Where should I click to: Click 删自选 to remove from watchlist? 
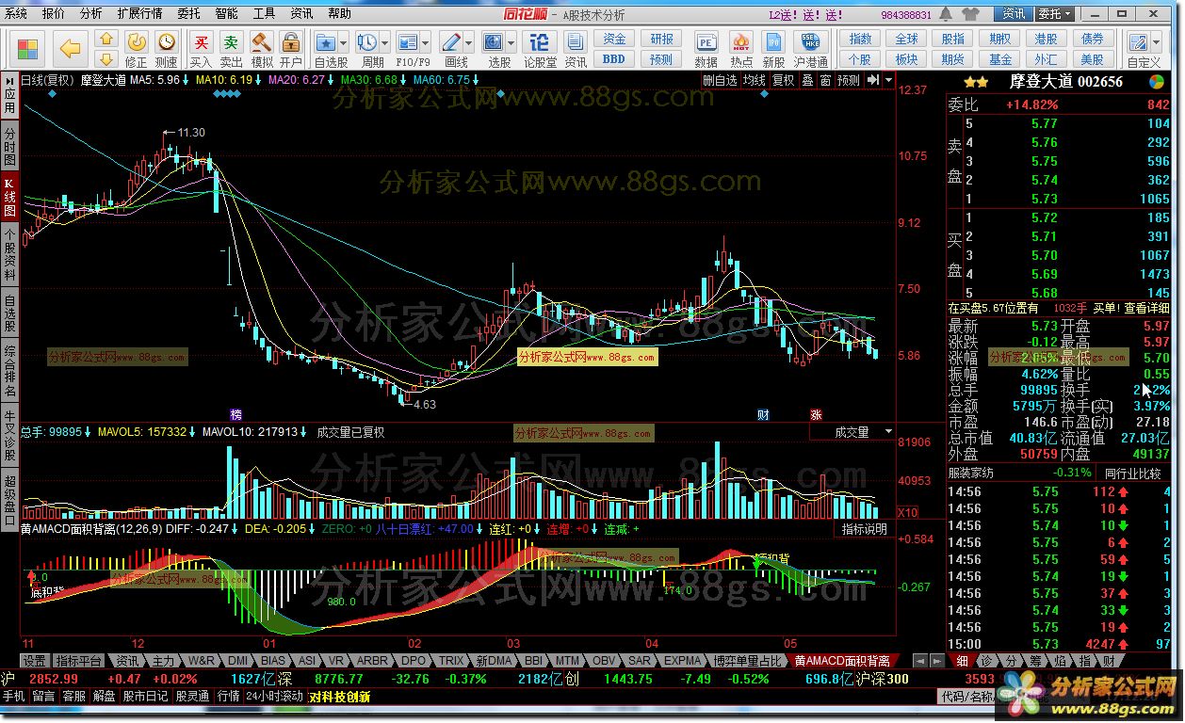click(x=721, y=80)
